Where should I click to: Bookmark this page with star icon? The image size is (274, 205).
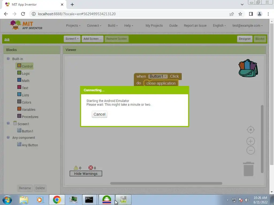[240, 14]
